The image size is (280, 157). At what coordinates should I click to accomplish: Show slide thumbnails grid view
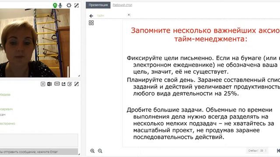tap(91, 23)
